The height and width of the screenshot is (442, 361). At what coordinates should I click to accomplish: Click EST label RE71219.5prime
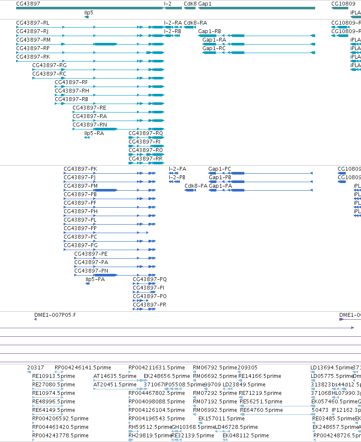coord(260,393)
